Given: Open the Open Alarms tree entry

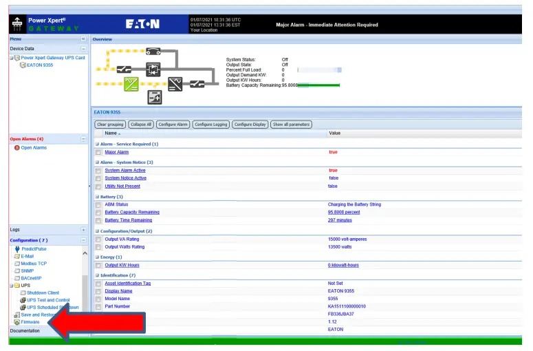Looking at the screenshot, I should [x=34, y=147].
